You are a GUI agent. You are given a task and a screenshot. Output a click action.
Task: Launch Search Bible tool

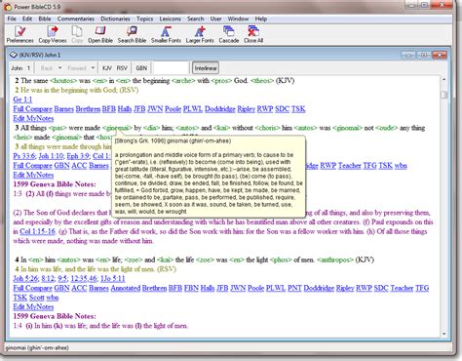(x=132, y=34)
